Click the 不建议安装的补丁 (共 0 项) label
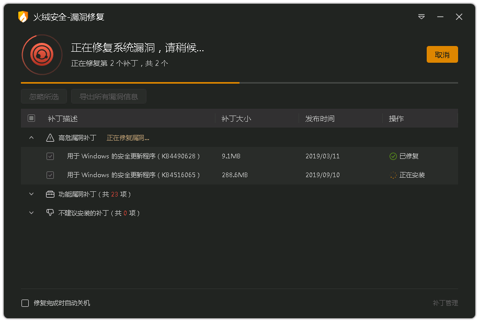The width and height of the screenshot is (479, 322). point(99,213)
